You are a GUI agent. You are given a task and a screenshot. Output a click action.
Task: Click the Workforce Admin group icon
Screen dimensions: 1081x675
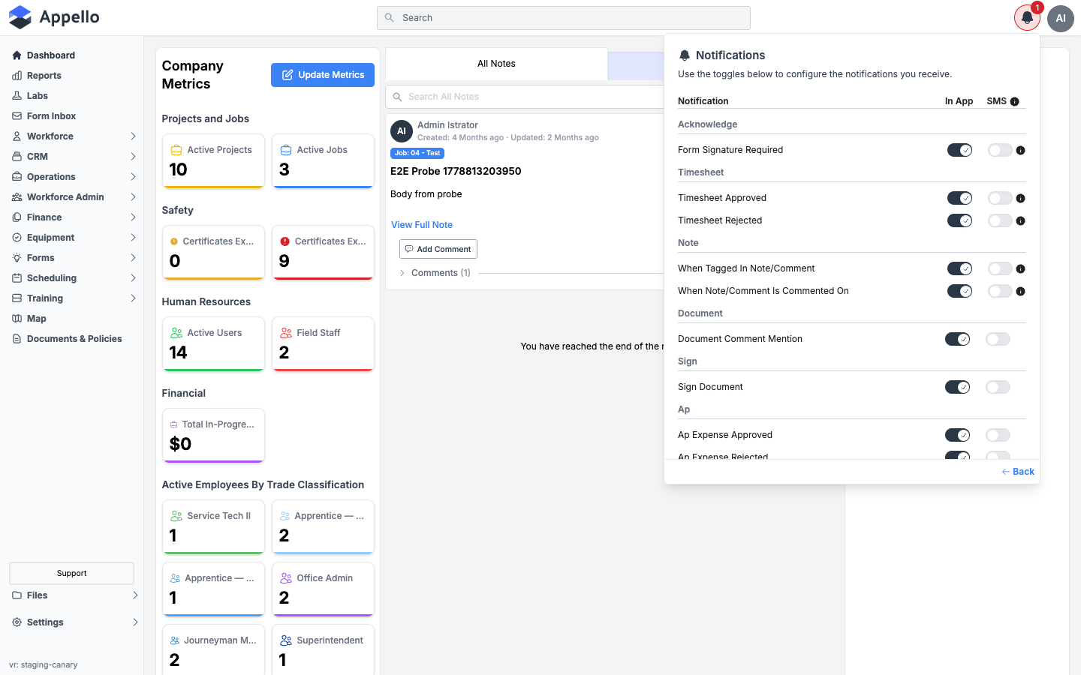[17, 197]
